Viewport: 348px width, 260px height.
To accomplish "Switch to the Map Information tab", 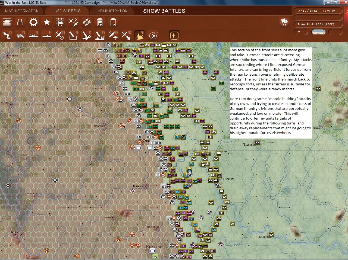I will pos(22,11).
